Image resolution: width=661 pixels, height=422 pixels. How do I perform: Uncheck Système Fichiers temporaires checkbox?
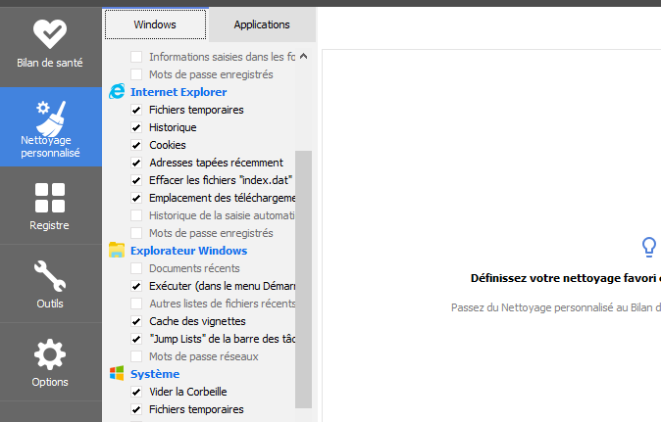136,409
